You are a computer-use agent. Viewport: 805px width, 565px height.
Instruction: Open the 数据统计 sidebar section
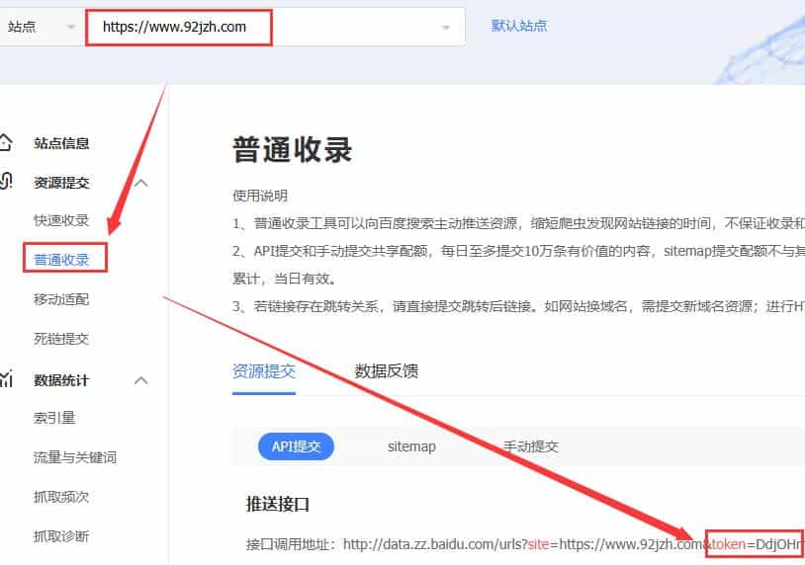[x=61, y=380]
